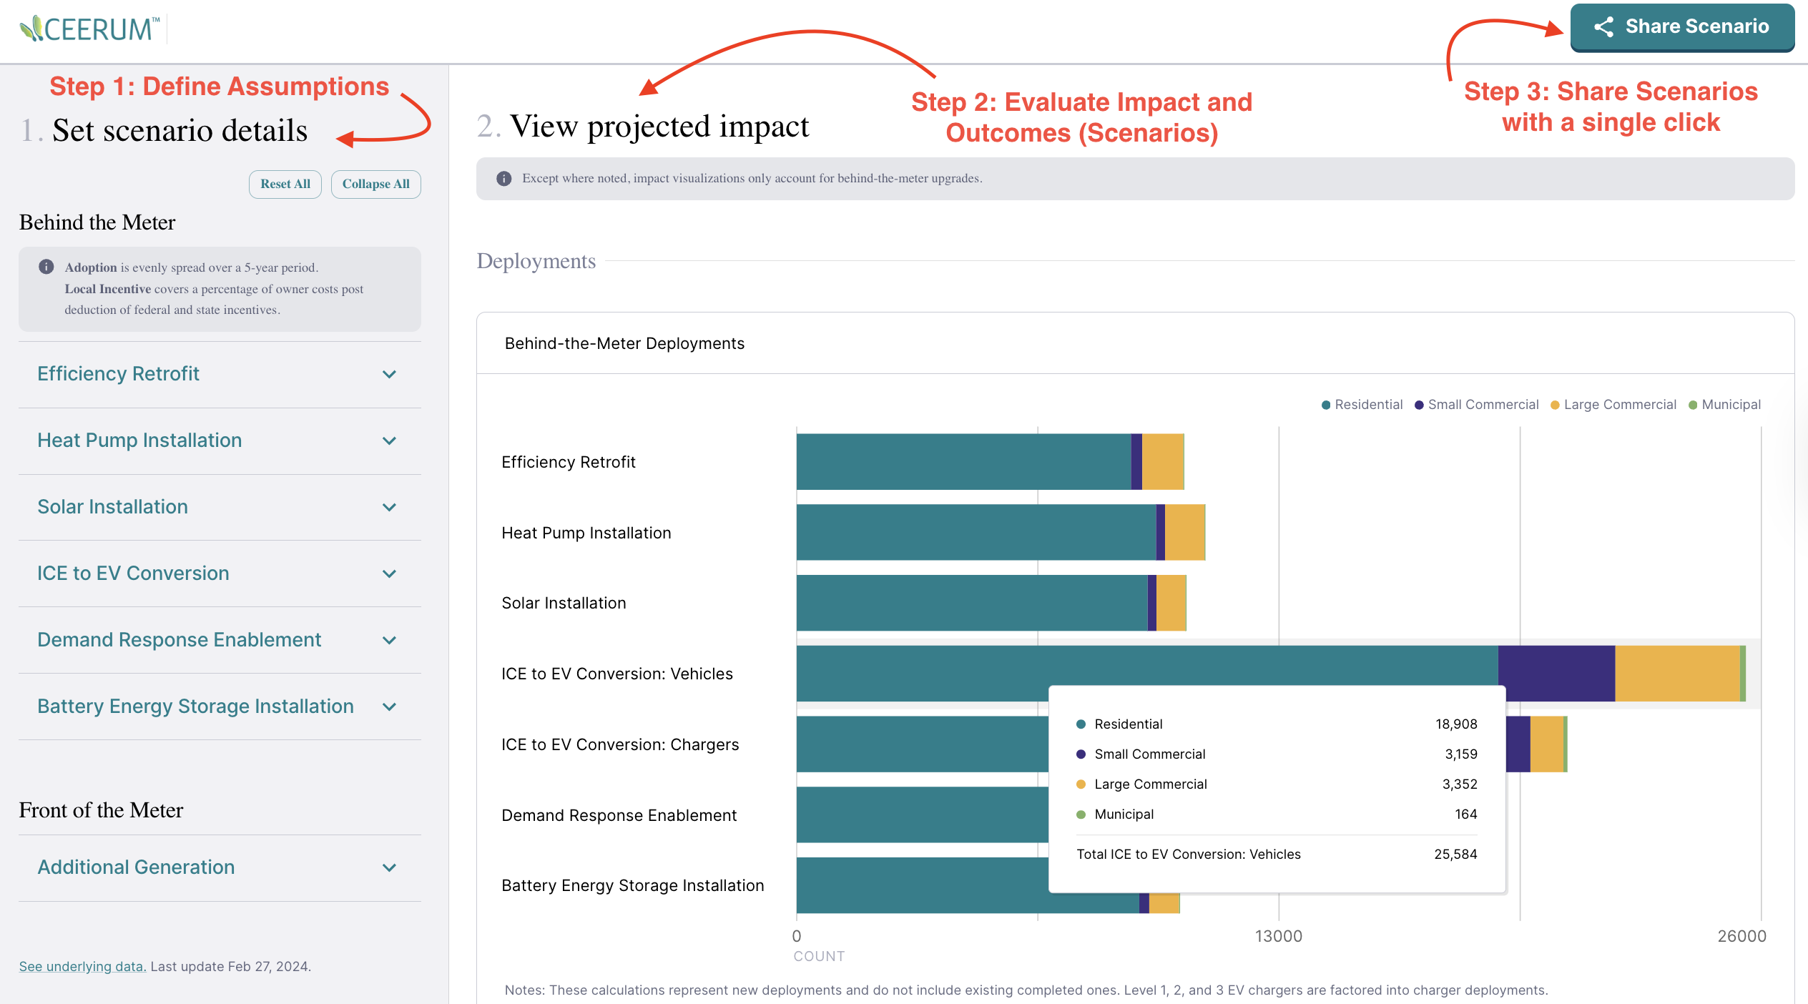The width and height of the screenshot is (1808, 1004).
Task: Click the Collapse All button
Action: [375, 184]
